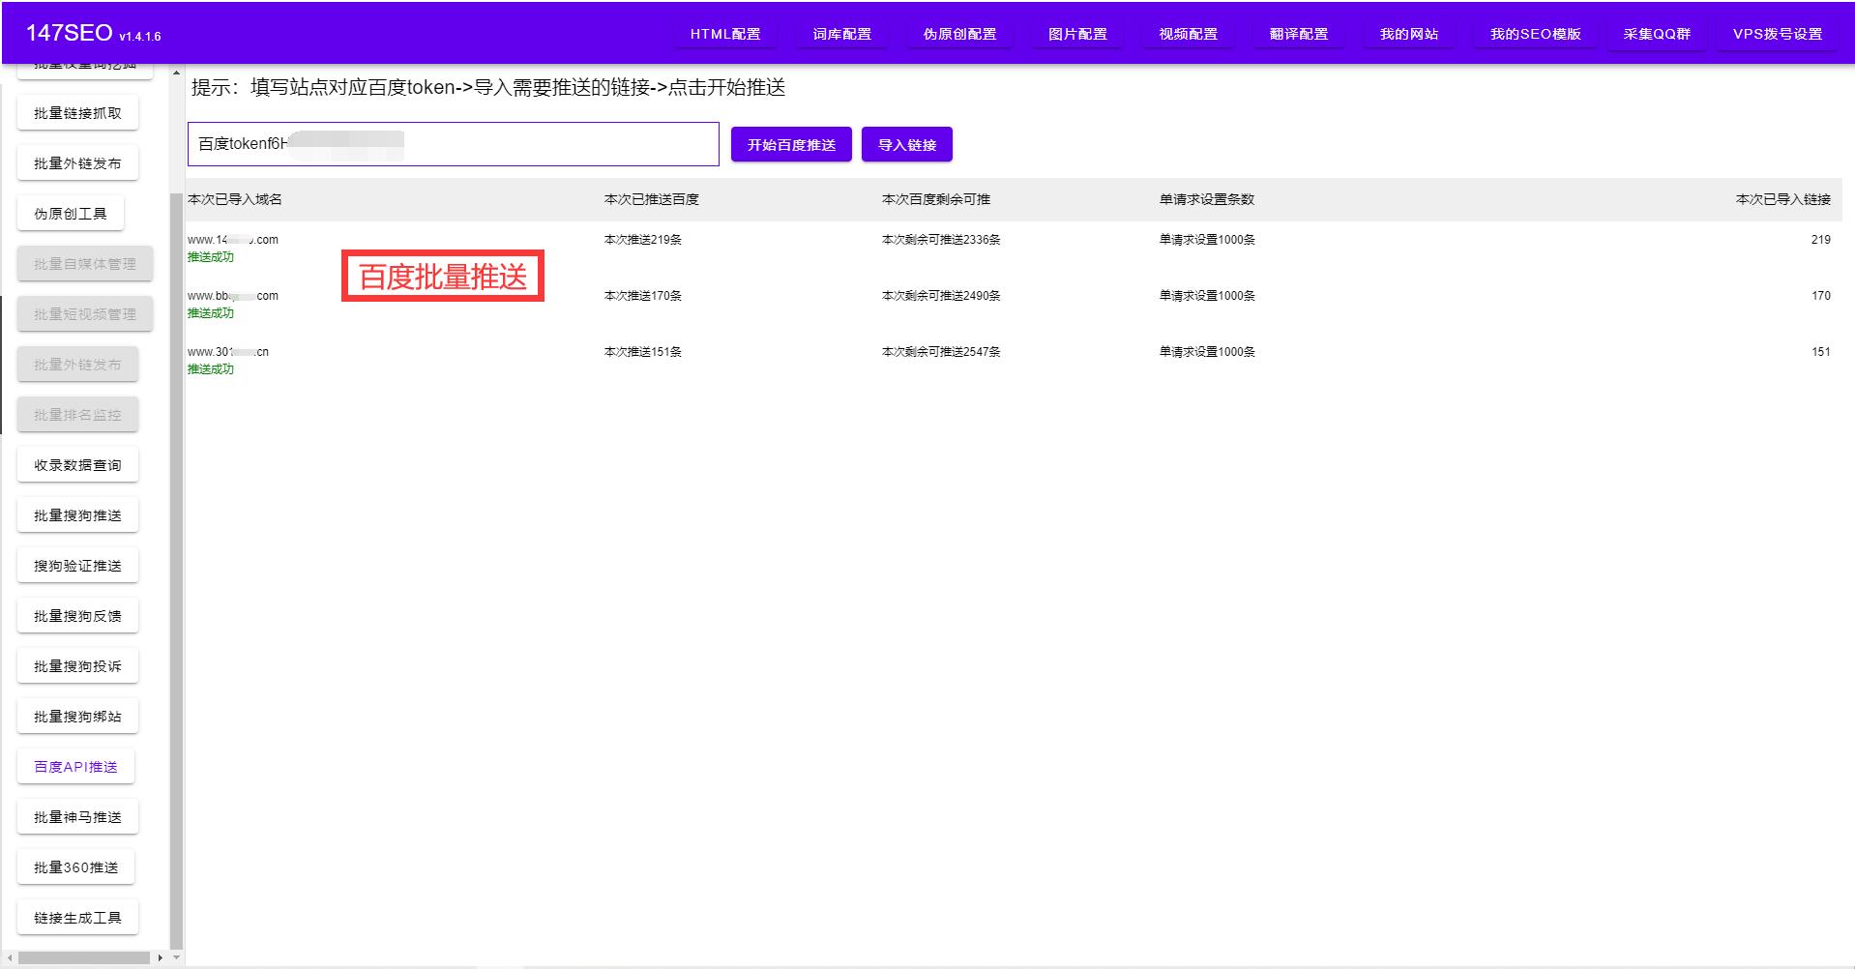The image size is (1855, 969).
Task: Select the 伪原创工具 sidebar tool
Action: pos(71,213)
